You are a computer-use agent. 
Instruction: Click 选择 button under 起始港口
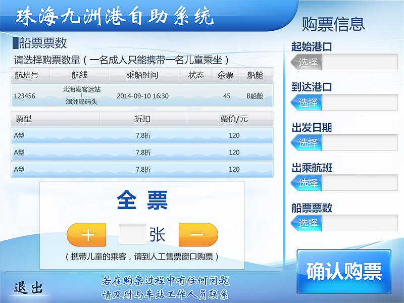click(307, 62)
